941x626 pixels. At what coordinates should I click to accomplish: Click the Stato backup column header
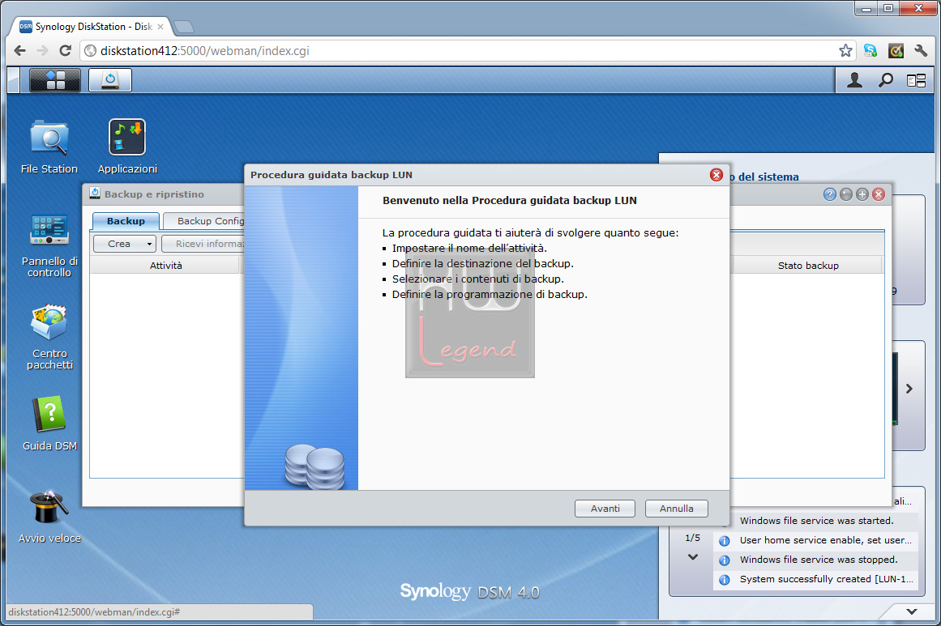coord(808,265)
